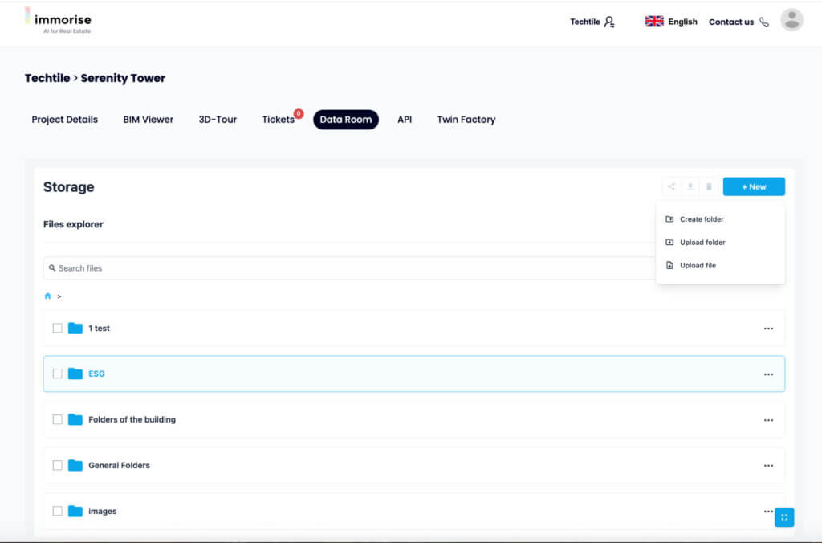Check the ESG folder checkbox
The width and height of the screenshot is (822, 543).
(57, 374)
